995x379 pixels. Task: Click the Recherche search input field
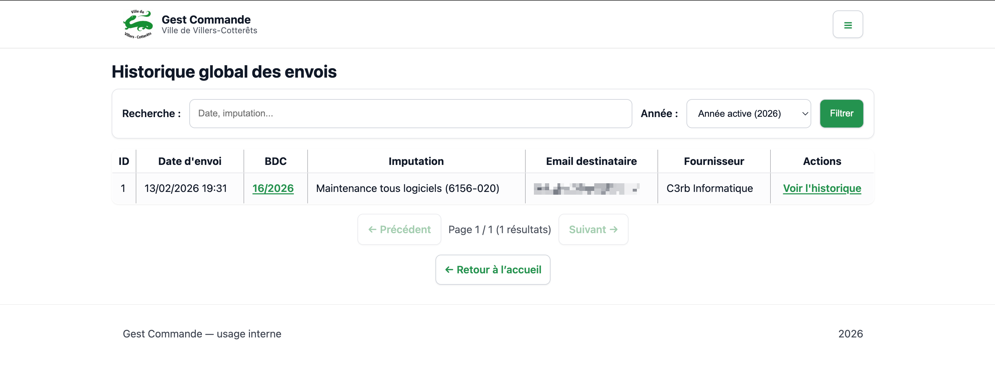pos(410,114)
